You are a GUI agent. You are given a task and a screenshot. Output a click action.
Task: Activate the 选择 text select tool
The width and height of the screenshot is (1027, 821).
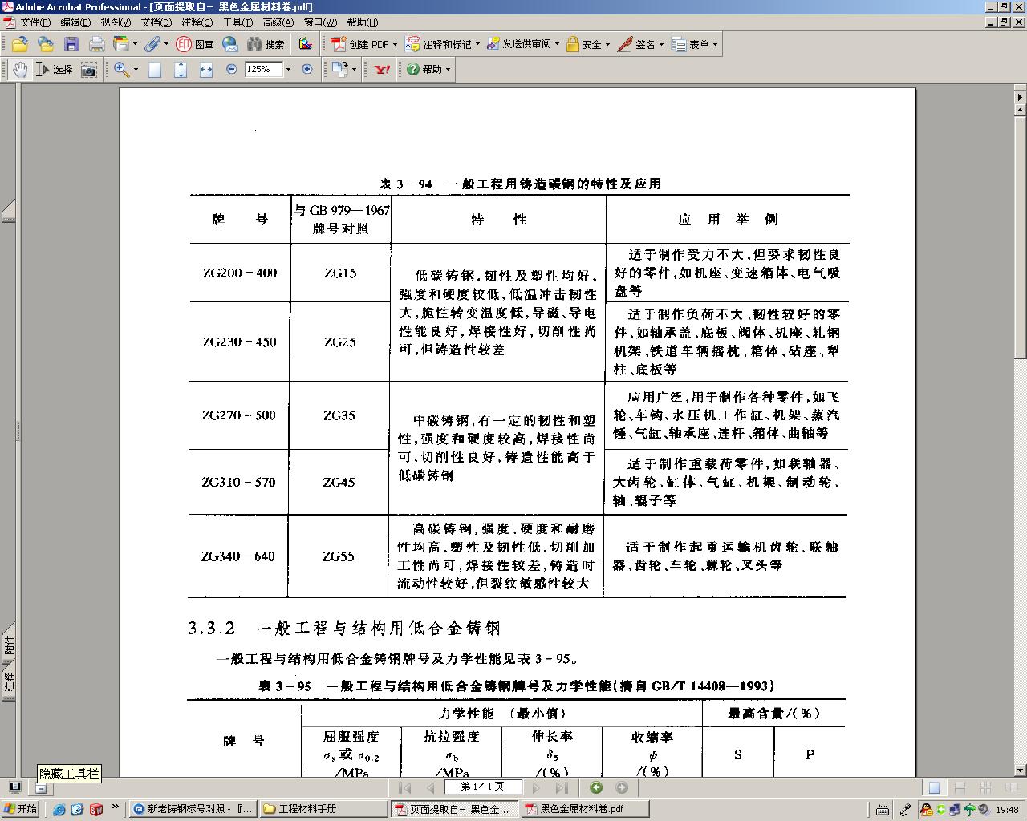pos(55,69)
